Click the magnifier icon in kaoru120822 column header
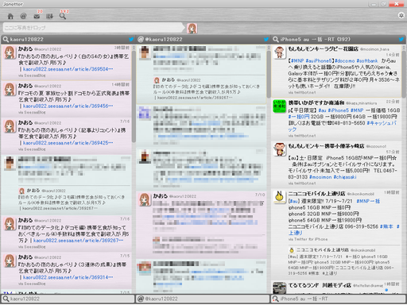Screen dimensions: 407x305 [6, 40]
